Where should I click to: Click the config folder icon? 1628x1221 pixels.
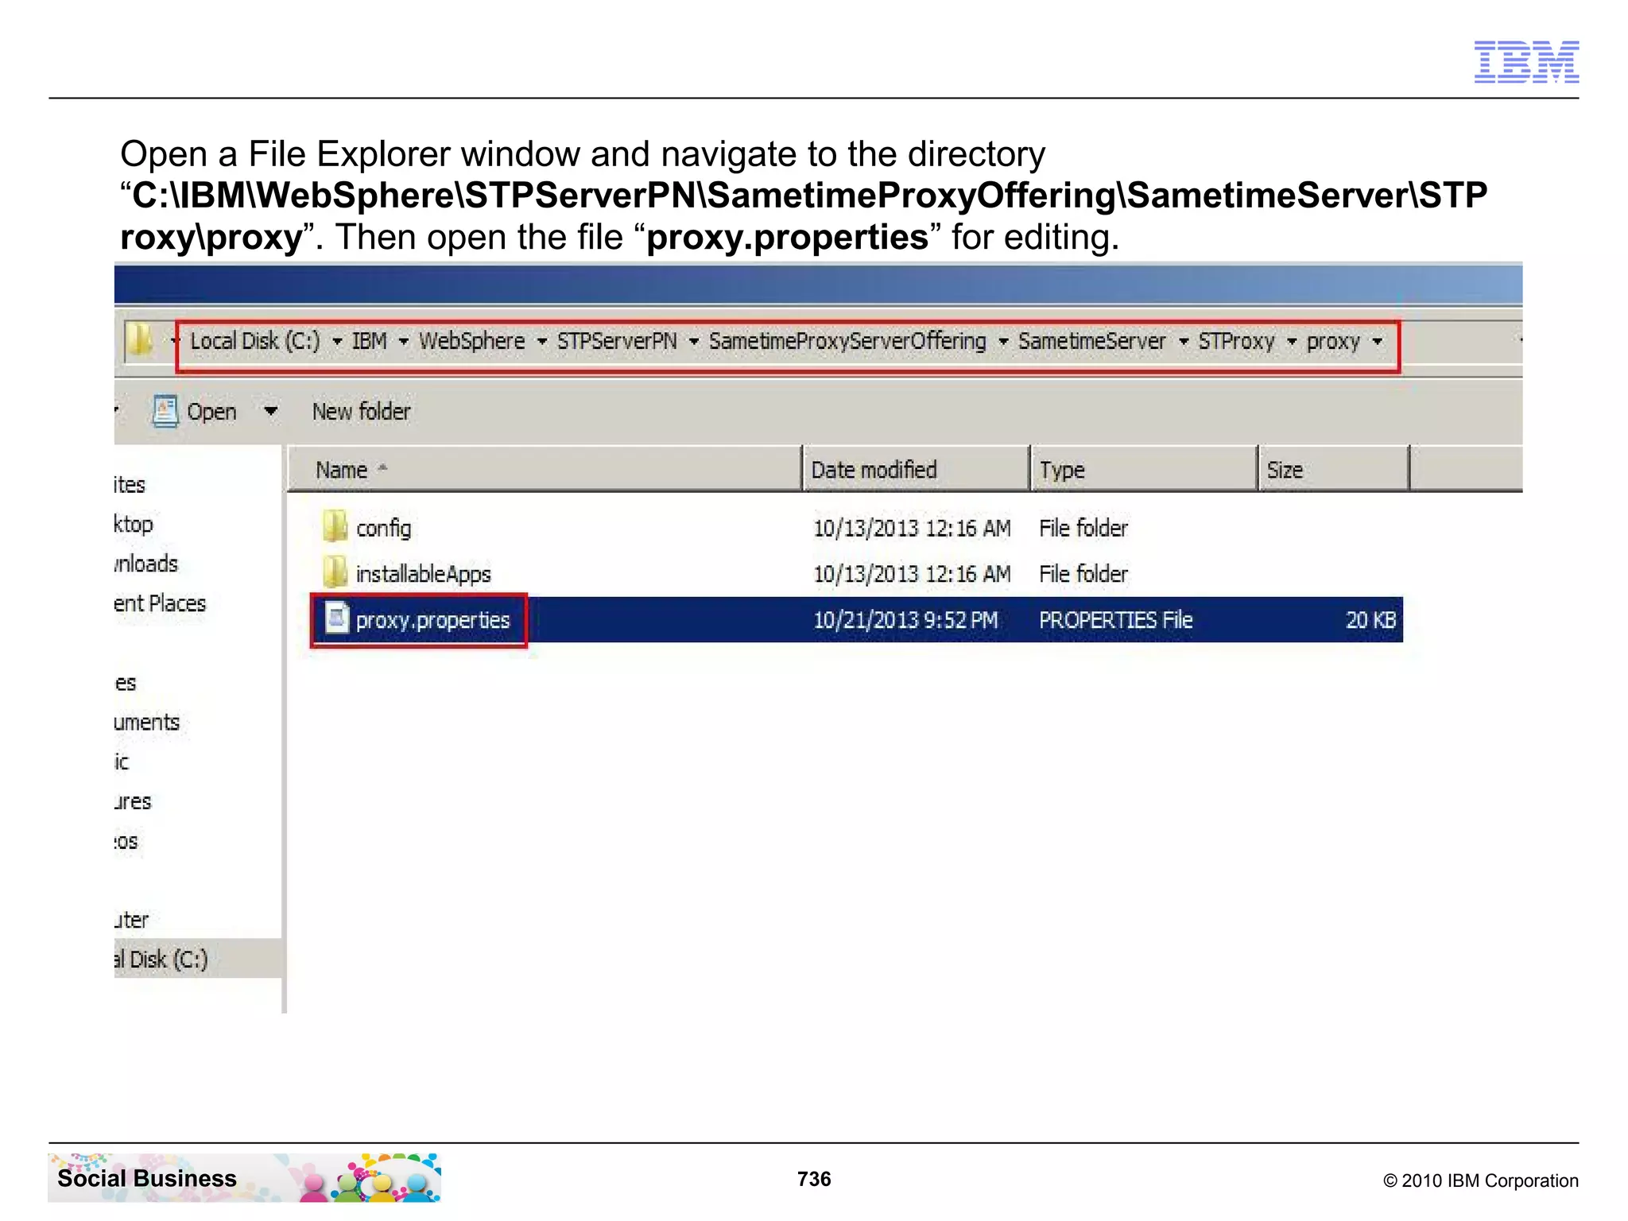335,527
